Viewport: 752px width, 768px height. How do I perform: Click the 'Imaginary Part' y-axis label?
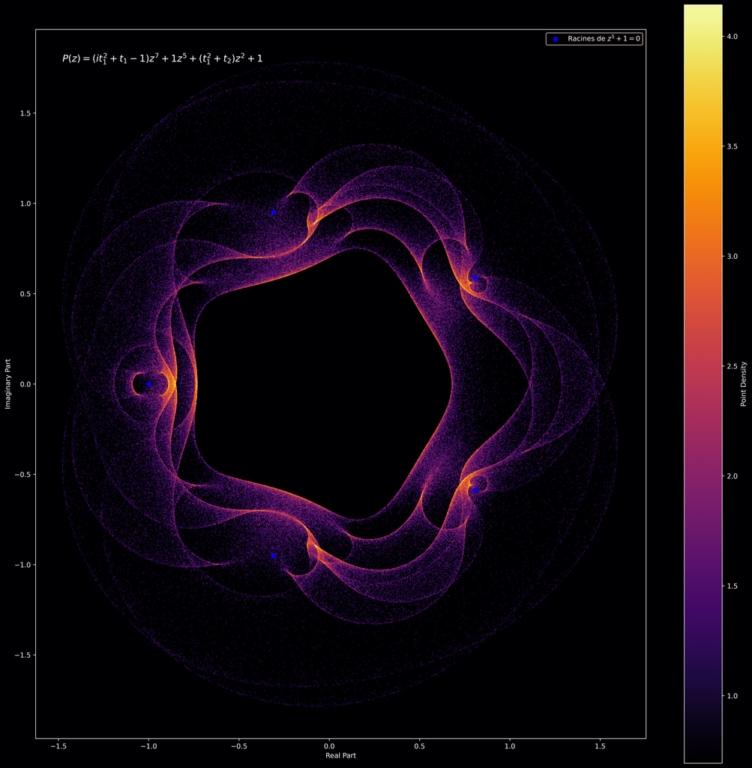7,384
